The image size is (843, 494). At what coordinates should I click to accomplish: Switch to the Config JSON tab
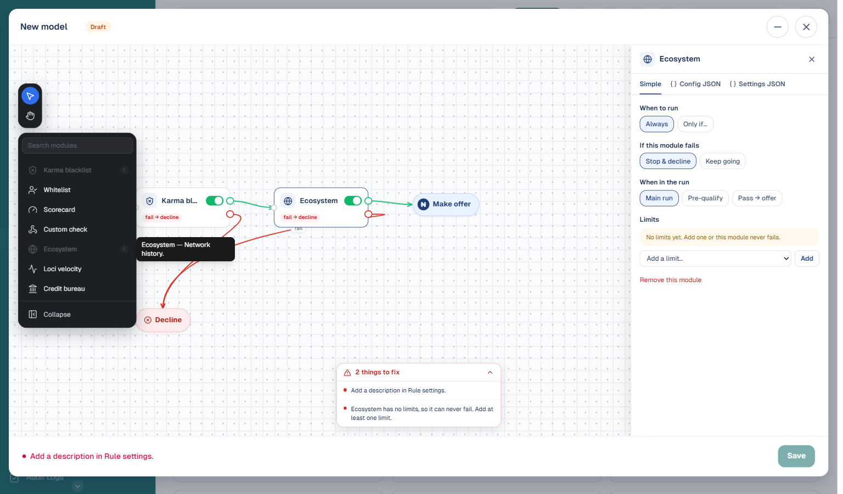point(695,84)
